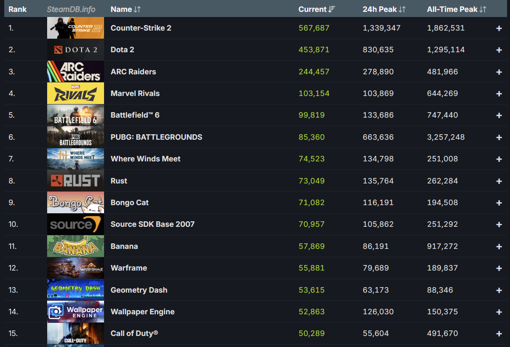Open the Battlefield™ 6 name link

pos(135,115)
